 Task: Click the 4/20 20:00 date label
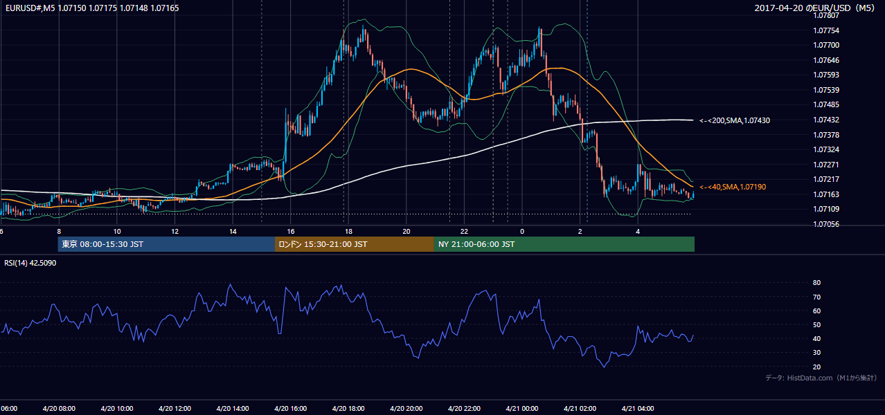406,408
